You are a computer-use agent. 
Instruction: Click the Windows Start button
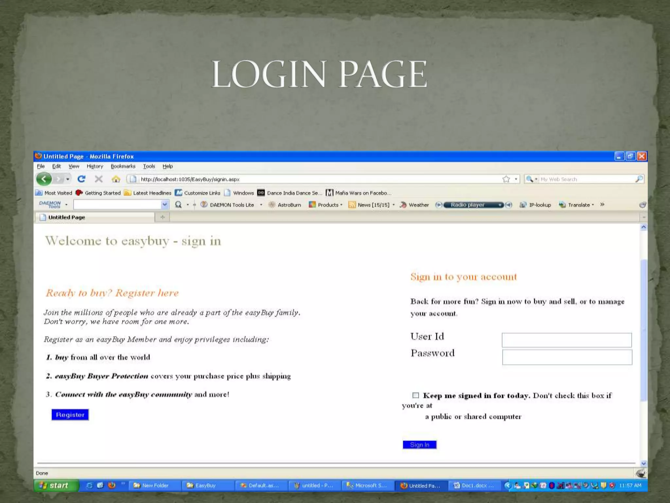coord(55,485)
